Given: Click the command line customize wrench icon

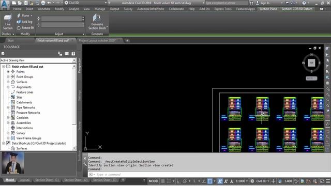Looking at the screenshot, I should 85,164.
